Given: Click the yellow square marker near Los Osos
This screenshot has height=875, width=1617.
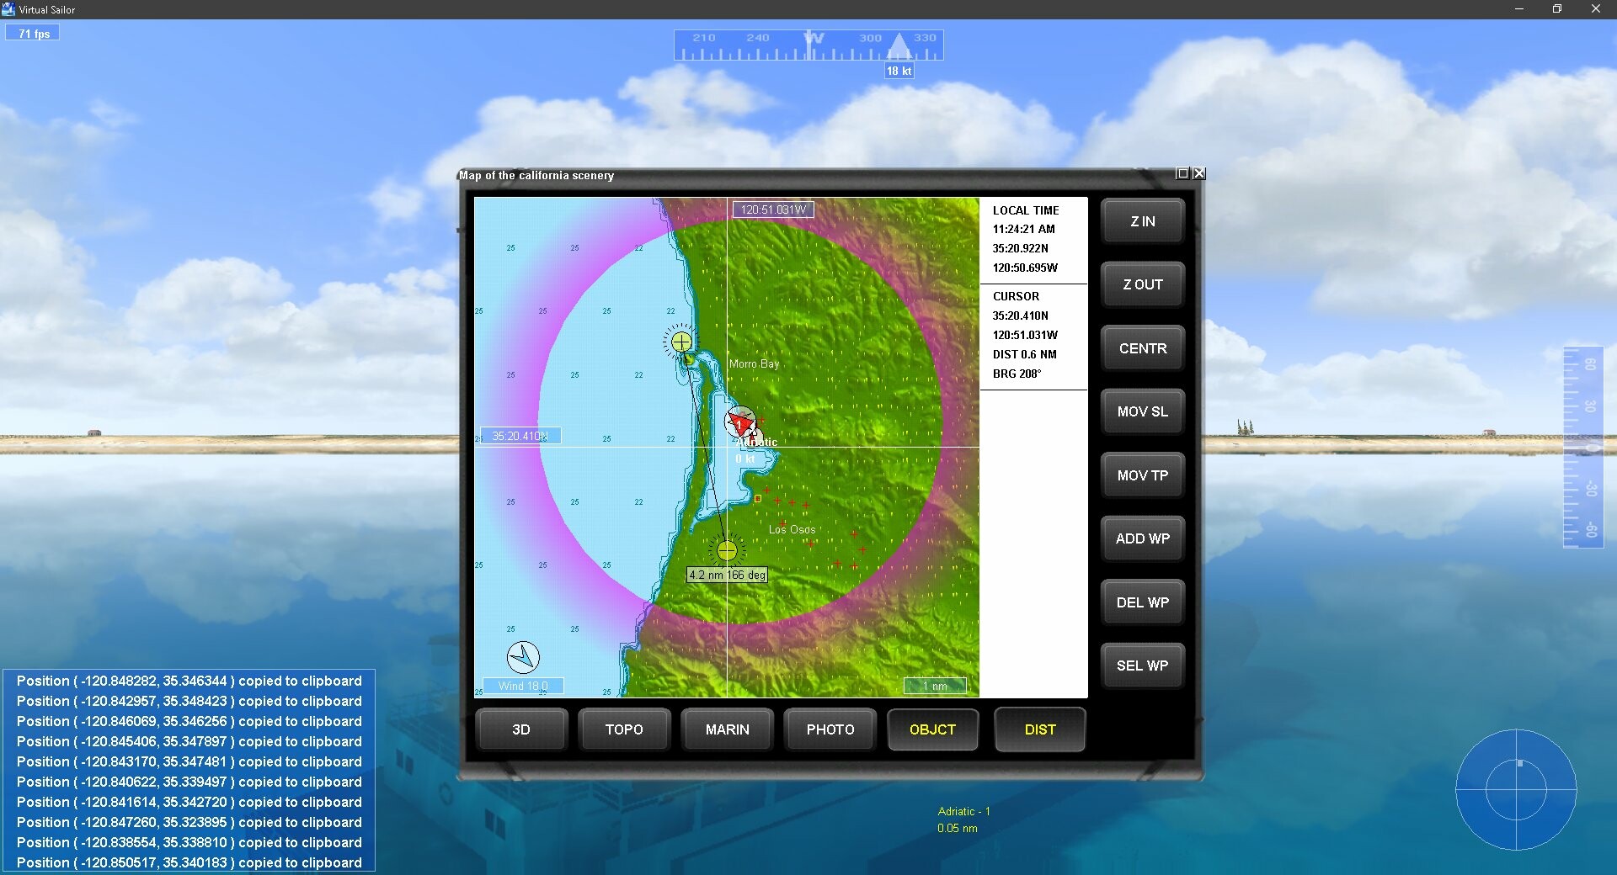Looking at the screenshot, I should (x=757, y=498).
